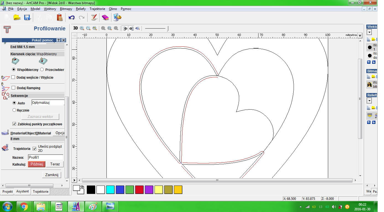This screenshot has width=384, height=212.
Task: Activate the zoom in magnifier tool
Action: tap(82, 28)
